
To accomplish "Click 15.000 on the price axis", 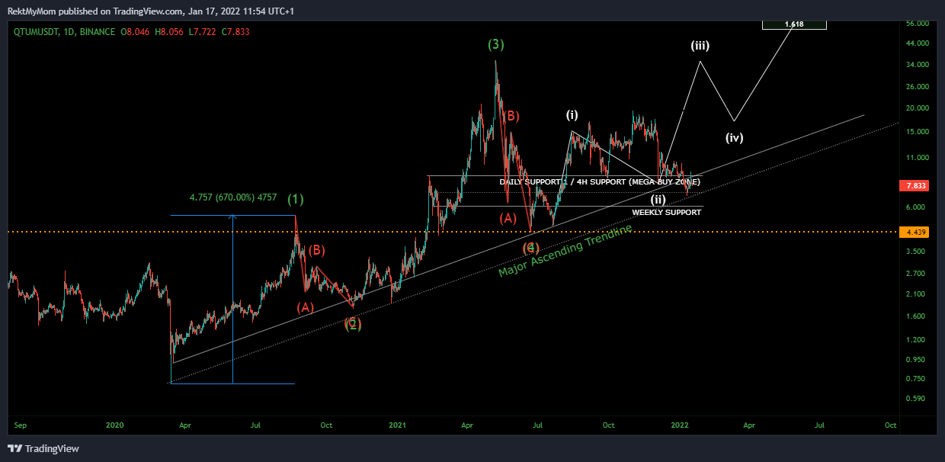I will tap(917, 132).
